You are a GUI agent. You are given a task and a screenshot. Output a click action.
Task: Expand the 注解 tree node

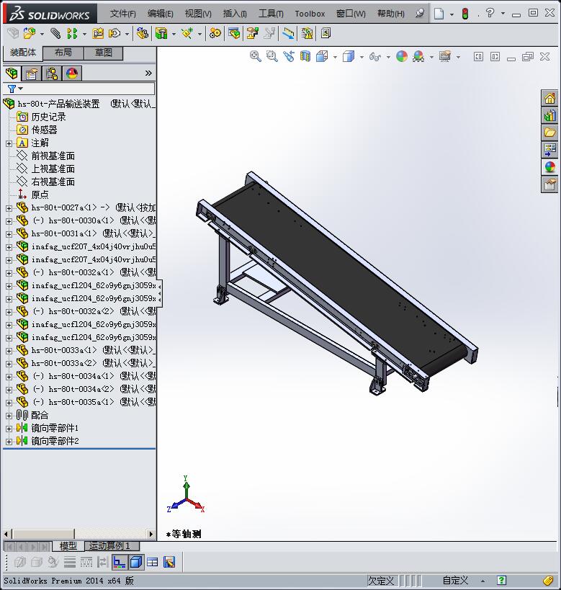[x=9, y=143]
